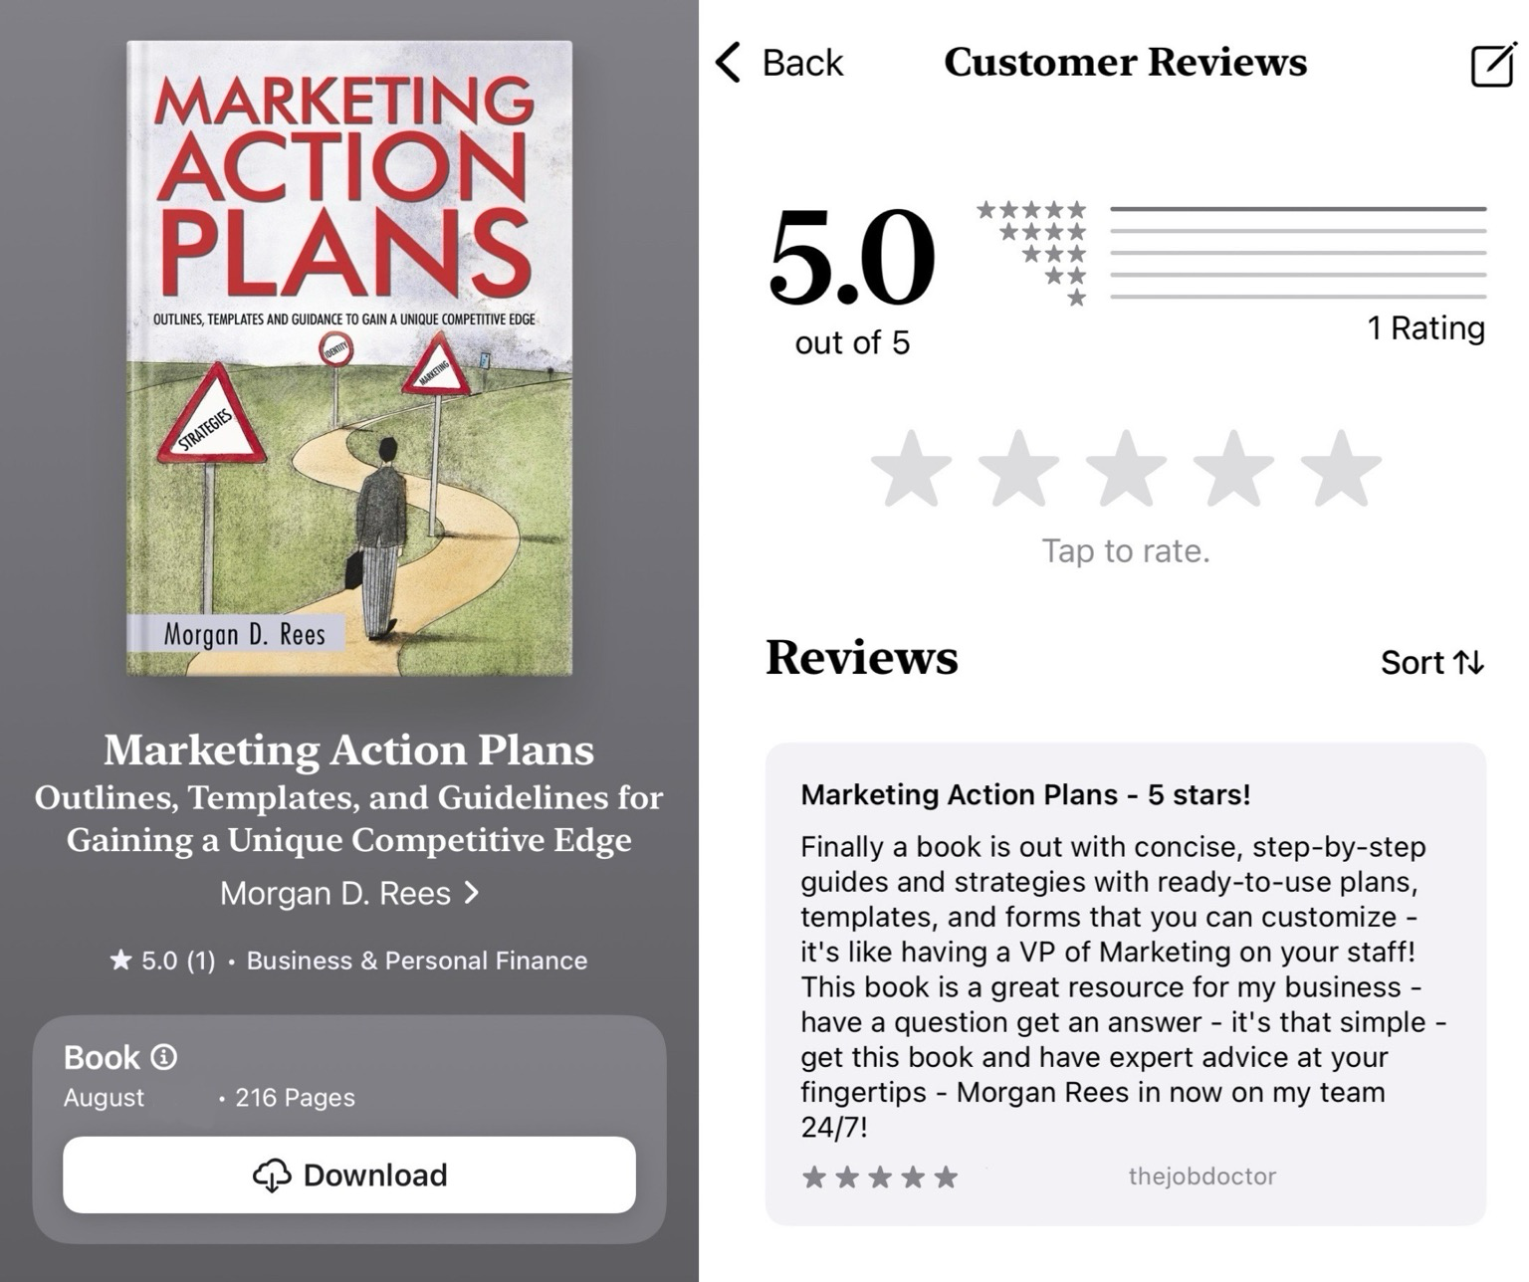Tap reviewer name thejobdoctor
The height and width of the screenshot is (1282, 1529).
1201,1176
